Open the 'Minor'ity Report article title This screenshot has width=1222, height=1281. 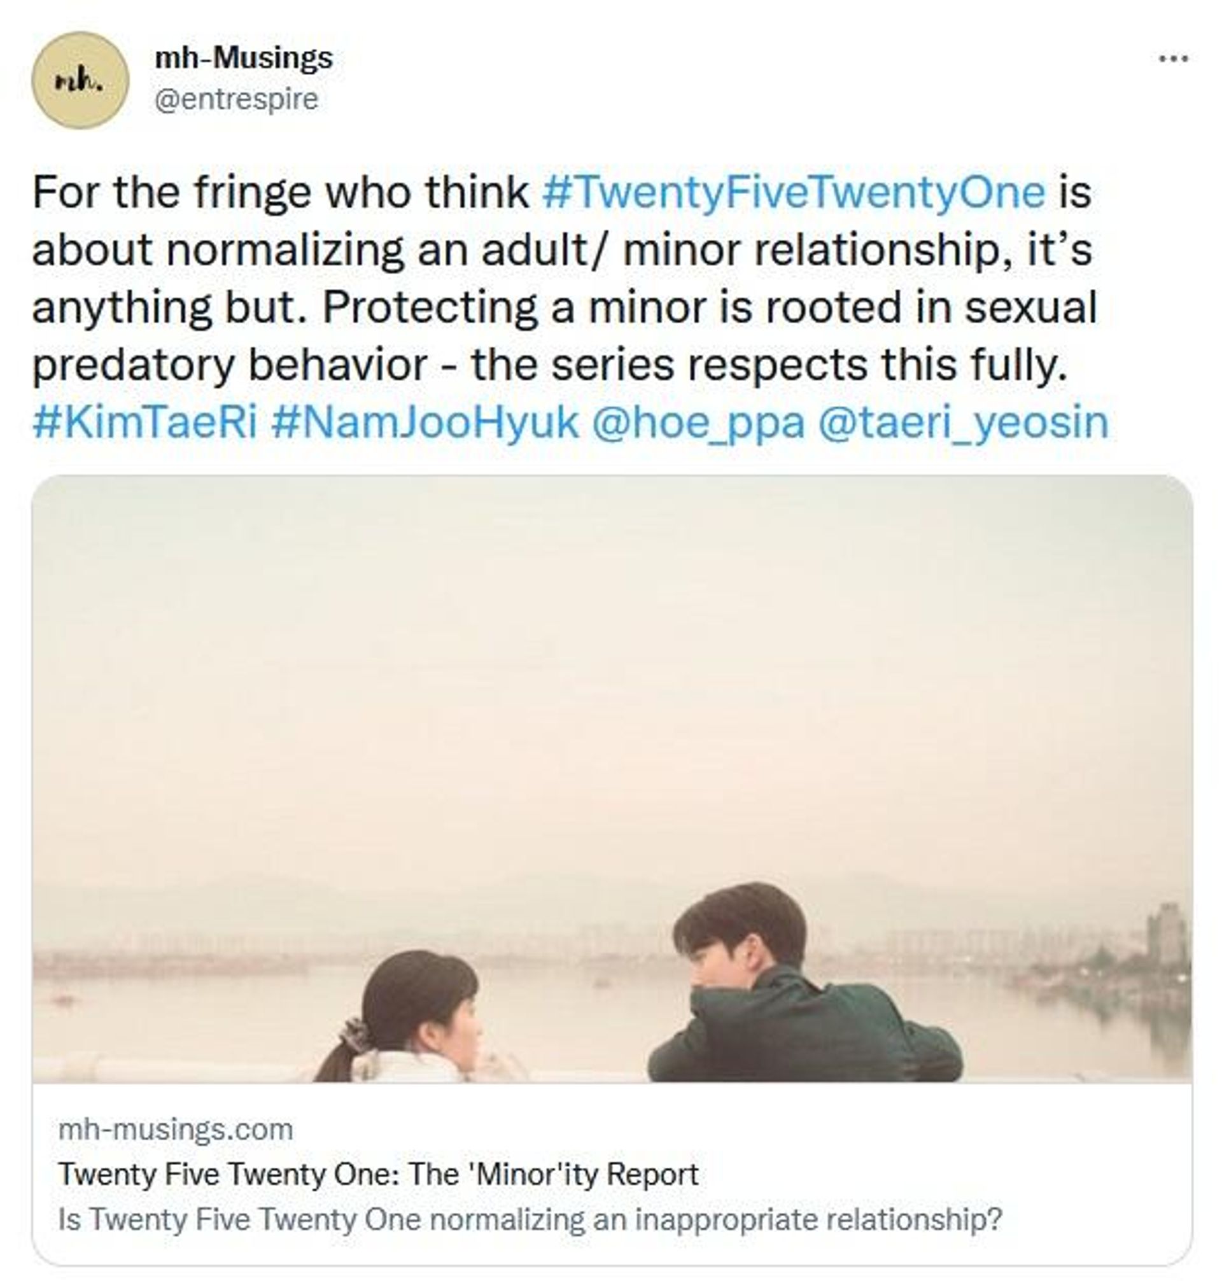[379, 1174]
